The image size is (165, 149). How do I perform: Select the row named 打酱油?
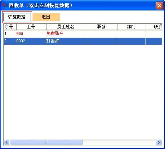83,41
